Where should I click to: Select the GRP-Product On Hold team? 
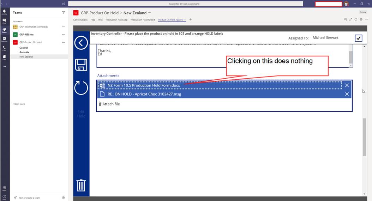tap(30, 42)
